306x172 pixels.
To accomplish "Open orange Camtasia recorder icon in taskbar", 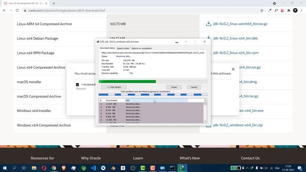I will pos(153,168).
